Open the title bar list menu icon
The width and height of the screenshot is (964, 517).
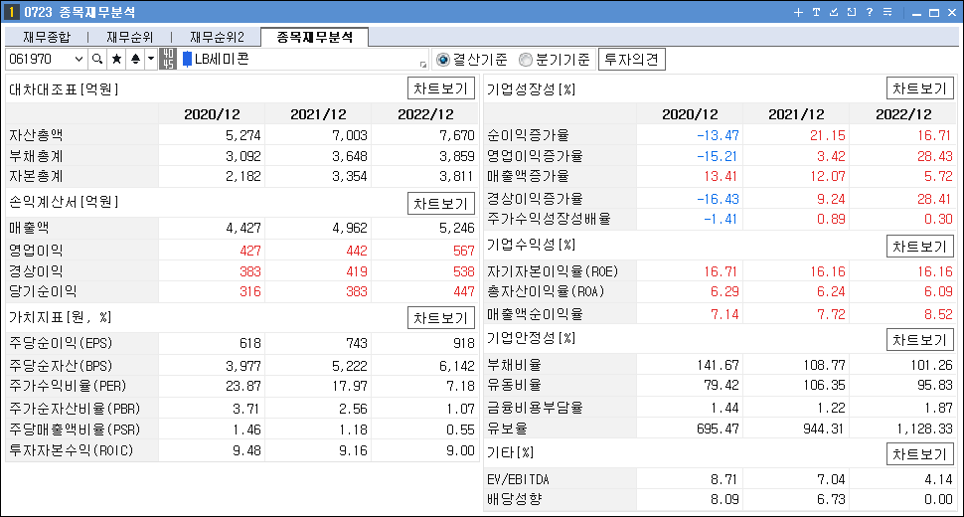[x=887, y=12]
